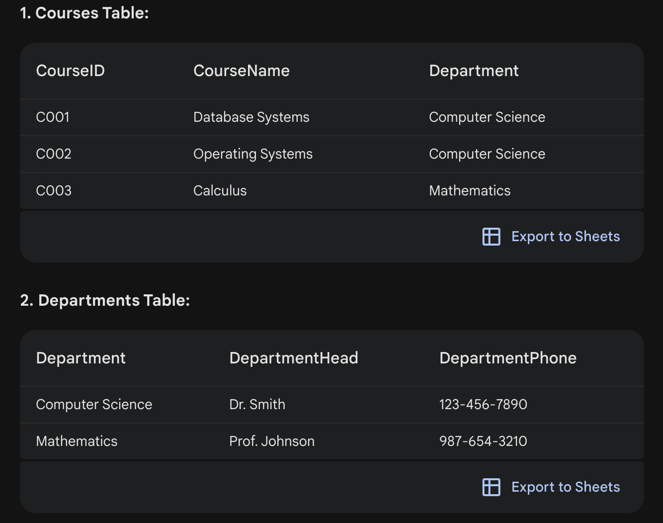This screenshot has height=523, width=663.
Task: Click 'Export to Sheets' text below Departments table
Action: [x=566, y=487]
